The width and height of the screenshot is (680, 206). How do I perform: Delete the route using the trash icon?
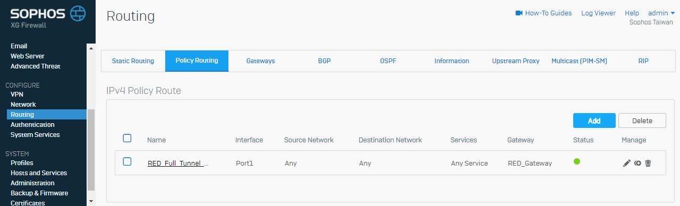tap(648, 164)
